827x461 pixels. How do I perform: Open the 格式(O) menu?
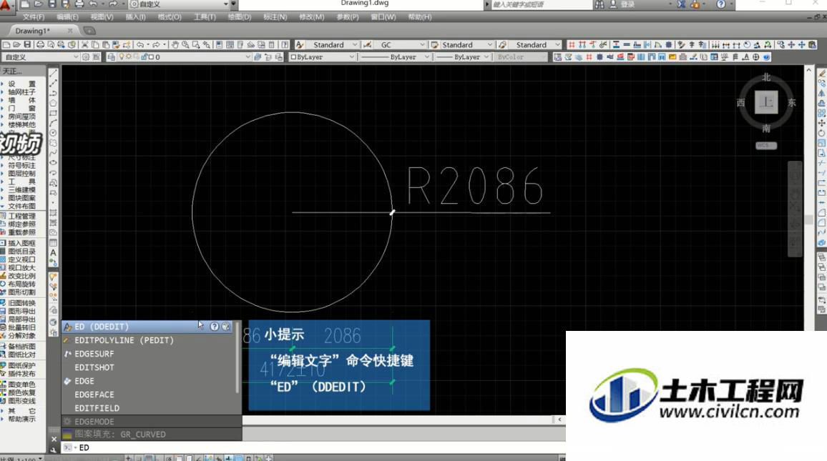coord(170,17)
